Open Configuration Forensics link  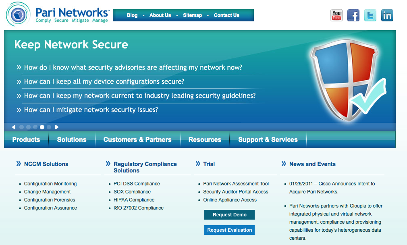50,199
